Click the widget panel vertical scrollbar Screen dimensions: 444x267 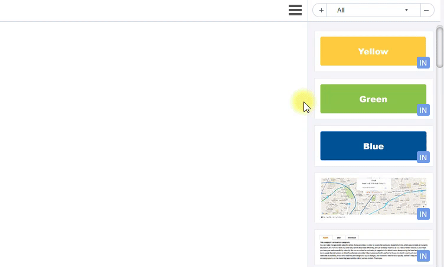click(x=440, y=47)
